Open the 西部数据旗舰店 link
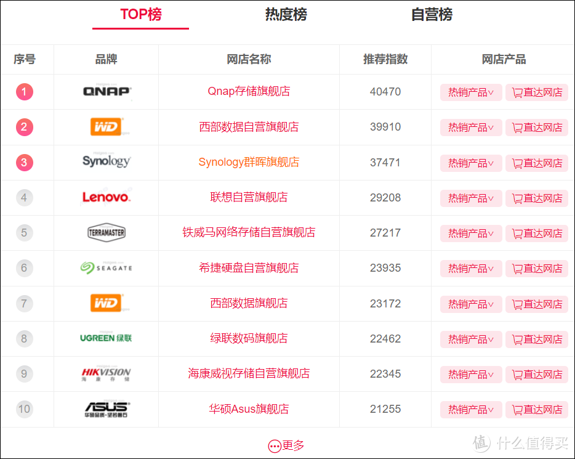 [x=249, y=303]
